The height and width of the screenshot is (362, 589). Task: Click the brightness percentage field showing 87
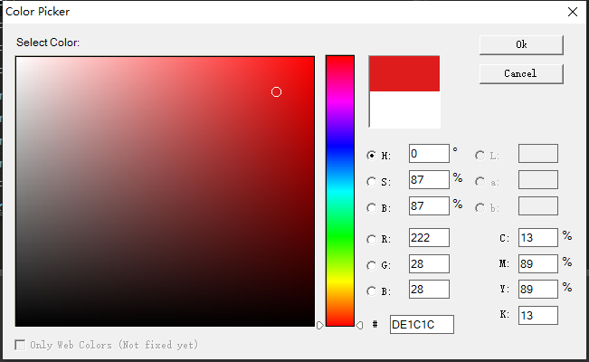(x=429, y=206)
